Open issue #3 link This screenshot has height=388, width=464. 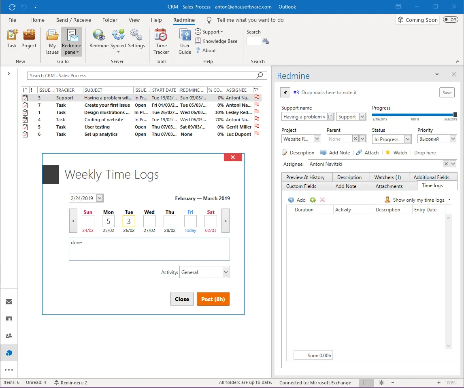pyautogui.click(x=296, y=93)
